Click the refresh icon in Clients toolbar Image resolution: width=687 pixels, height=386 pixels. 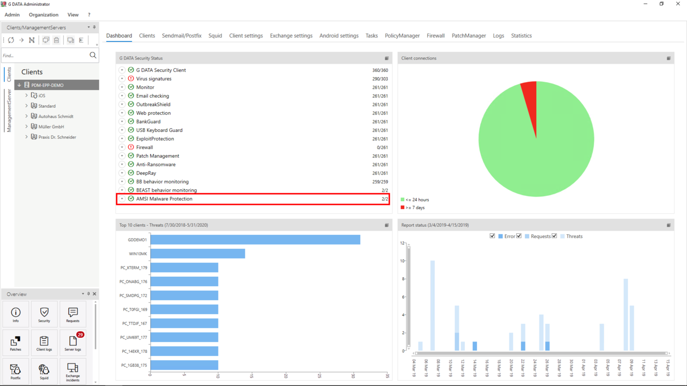11,40
